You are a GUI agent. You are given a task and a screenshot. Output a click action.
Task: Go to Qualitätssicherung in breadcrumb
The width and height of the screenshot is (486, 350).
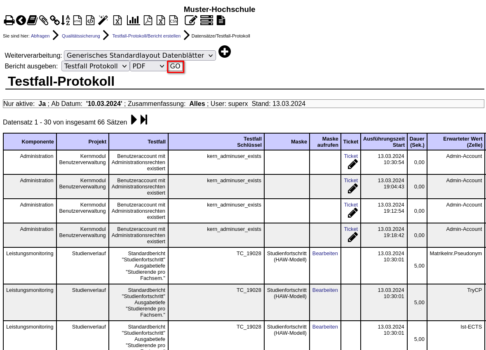(x=81, y=36)
